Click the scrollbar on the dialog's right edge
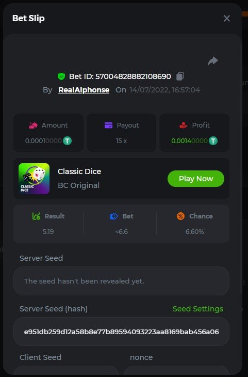The width and height of the screenshot is (248, 377). [x=241, y=168]
